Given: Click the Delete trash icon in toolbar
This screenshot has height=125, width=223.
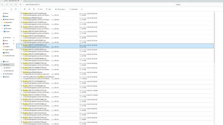Looking at the screenshot, I should (x=34, y=9).
